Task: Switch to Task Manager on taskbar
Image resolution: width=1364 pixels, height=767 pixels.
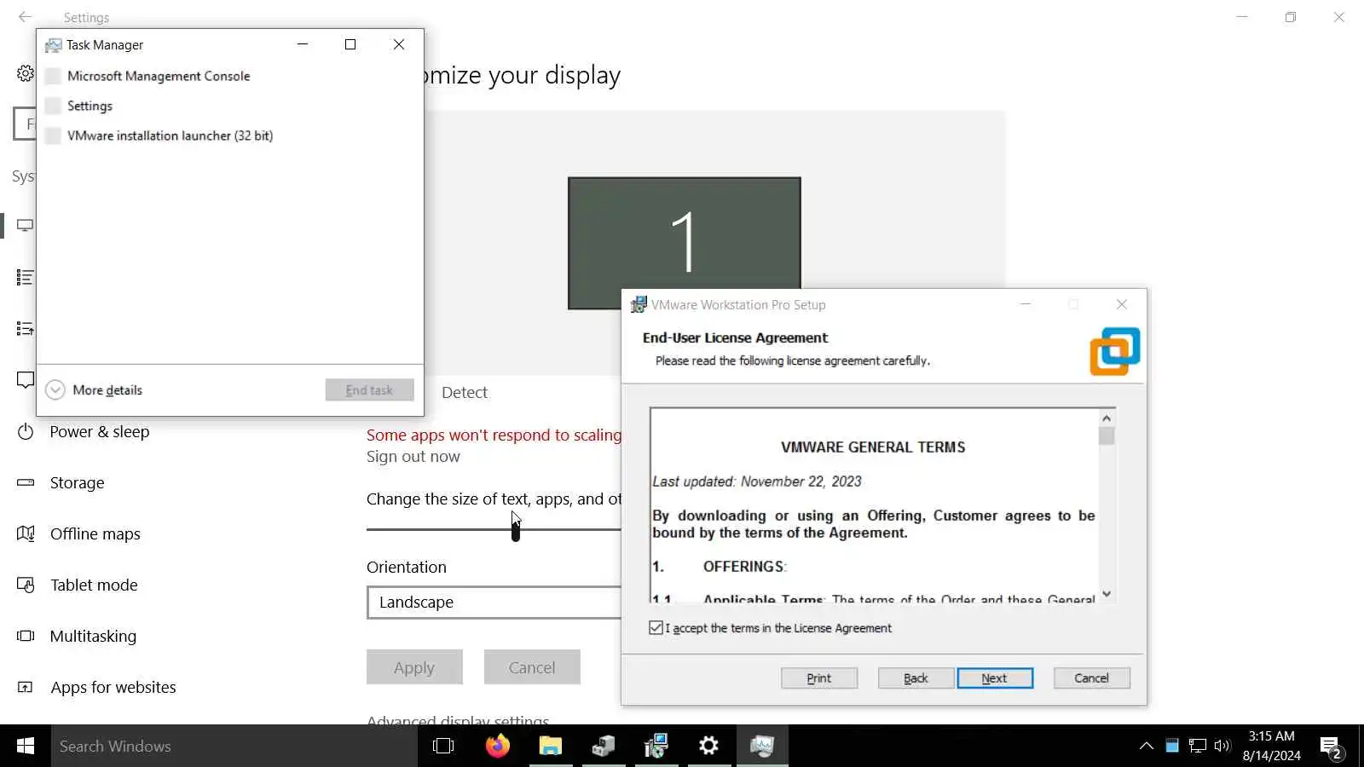Action: pyautogui.click(x=761, y=747)
